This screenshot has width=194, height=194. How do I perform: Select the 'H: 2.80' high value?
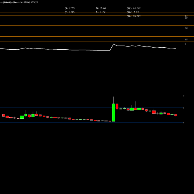(101, 8)
